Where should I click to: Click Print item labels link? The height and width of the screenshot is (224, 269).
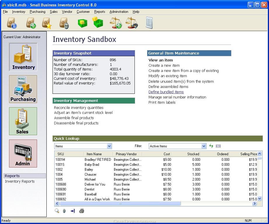coord(162,103)
